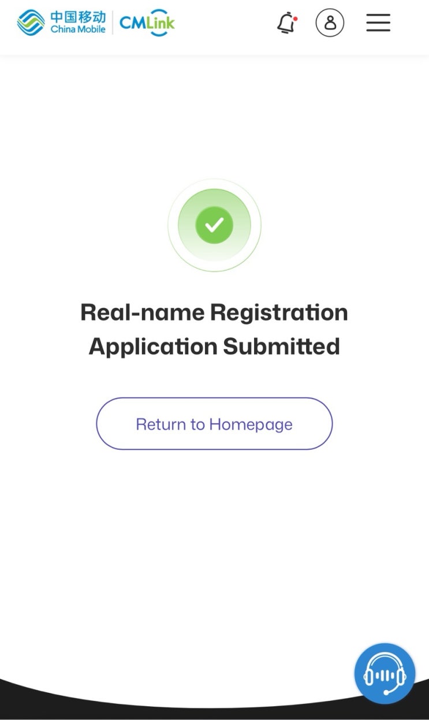Click the 'Real-name Registration' heading line

(x=214, y=313)
